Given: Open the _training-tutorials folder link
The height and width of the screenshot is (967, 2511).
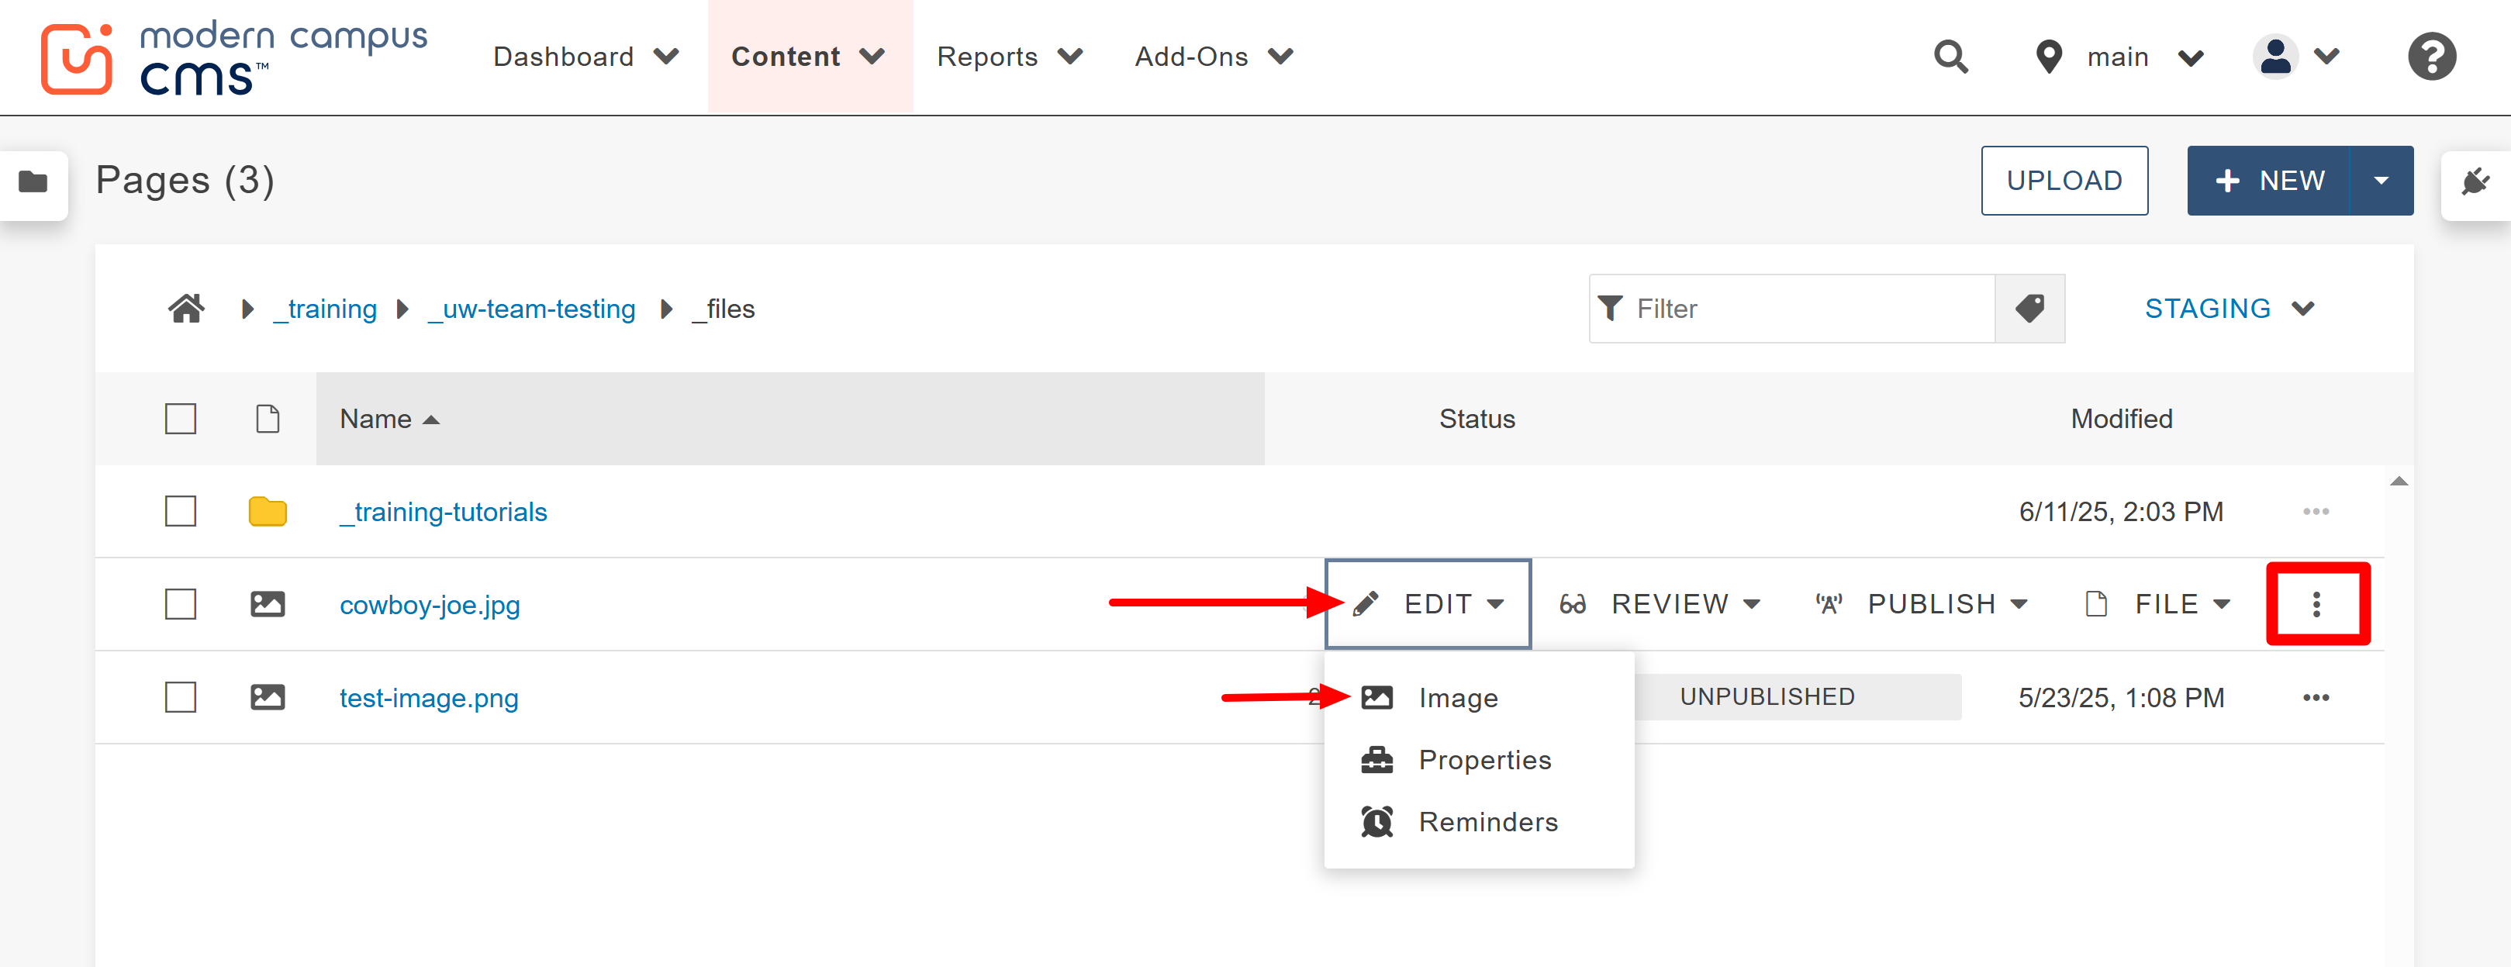Looking at the screenshot, I should pos(444,511).
